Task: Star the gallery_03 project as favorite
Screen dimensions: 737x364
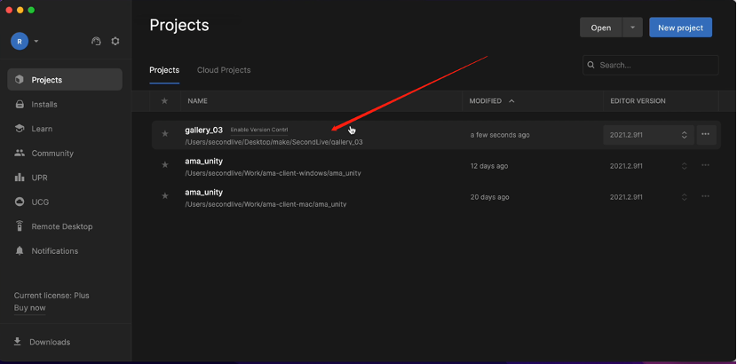Action: click(x=164, y=134)
